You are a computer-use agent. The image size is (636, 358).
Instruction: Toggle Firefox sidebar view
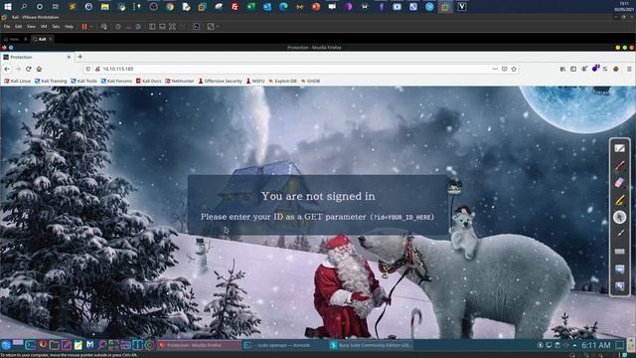573,69
